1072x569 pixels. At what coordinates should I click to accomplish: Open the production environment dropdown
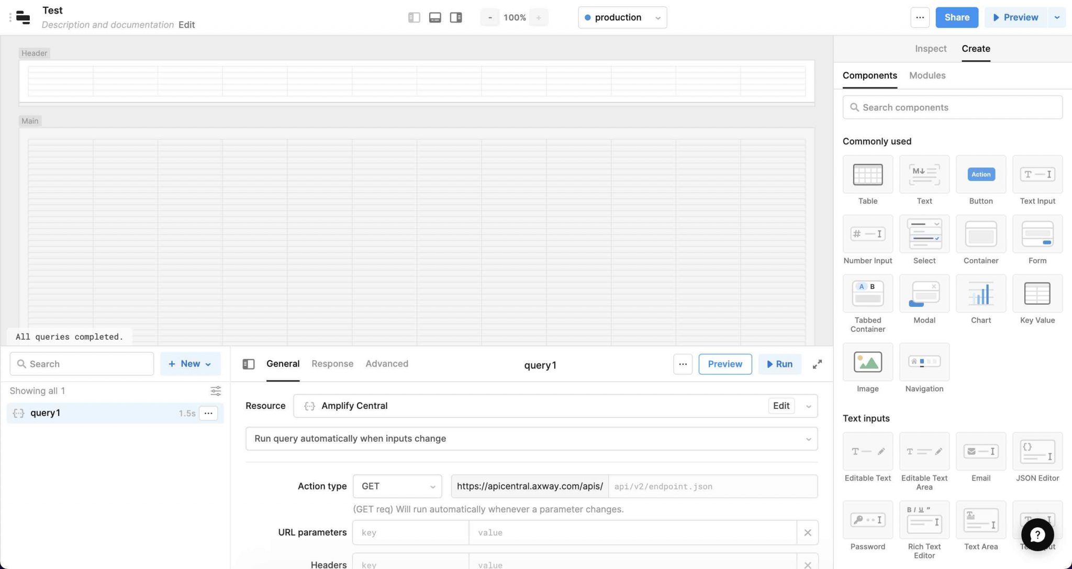622,17
